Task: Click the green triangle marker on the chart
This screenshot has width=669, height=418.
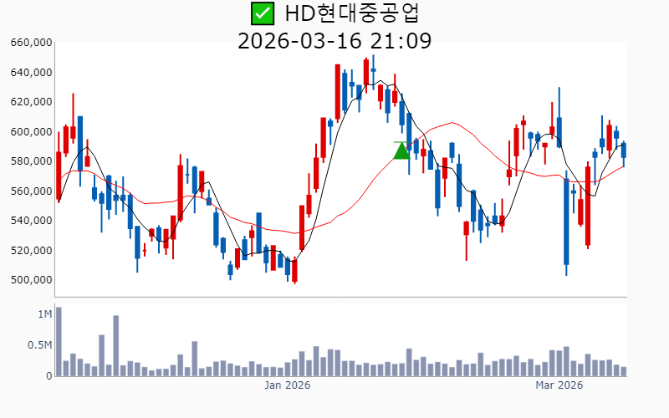Action: pos(402,150)
